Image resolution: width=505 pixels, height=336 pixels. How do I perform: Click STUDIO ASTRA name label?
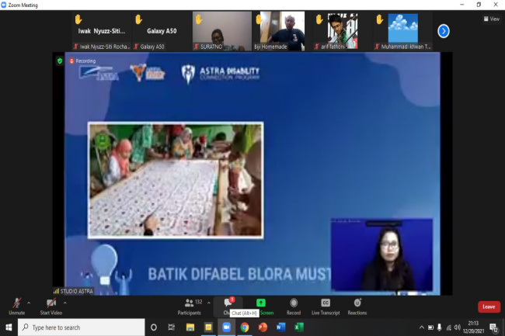tap(74, 291)
